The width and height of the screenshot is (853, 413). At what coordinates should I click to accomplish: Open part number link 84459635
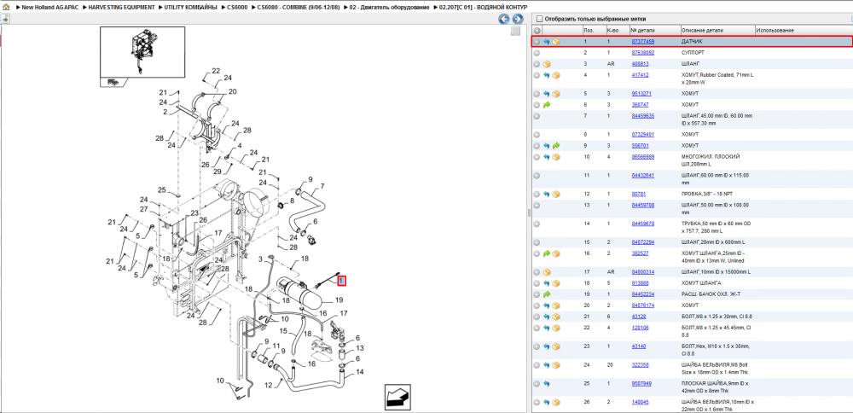pyautogui.click(x=642, y=116)
